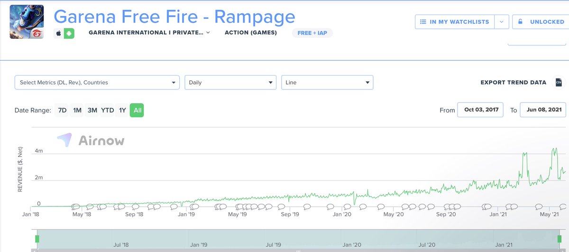Screen dimensions: 569x252
Task: Click the To date field Jun 08, 2021
Action: [543, 110]
